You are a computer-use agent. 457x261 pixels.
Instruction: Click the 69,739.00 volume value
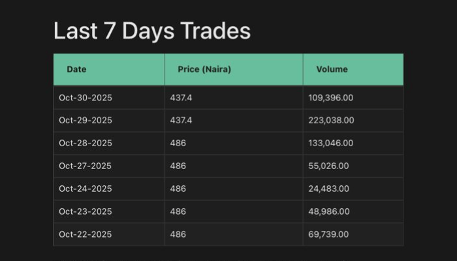[x=328, y=235]
